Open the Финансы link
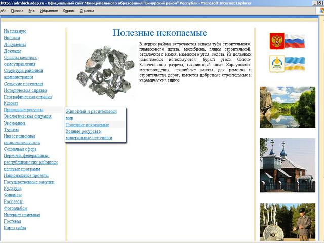Screen dimensions: 324x243 pyautogui.click(x=13, y=195)
